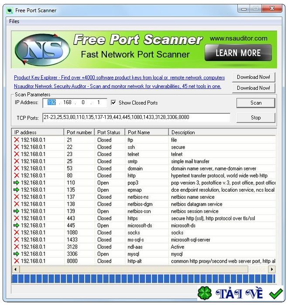288x305 pixels.
Task: Click the Free Port Scanner title bar icon
Action: [10, 10]
